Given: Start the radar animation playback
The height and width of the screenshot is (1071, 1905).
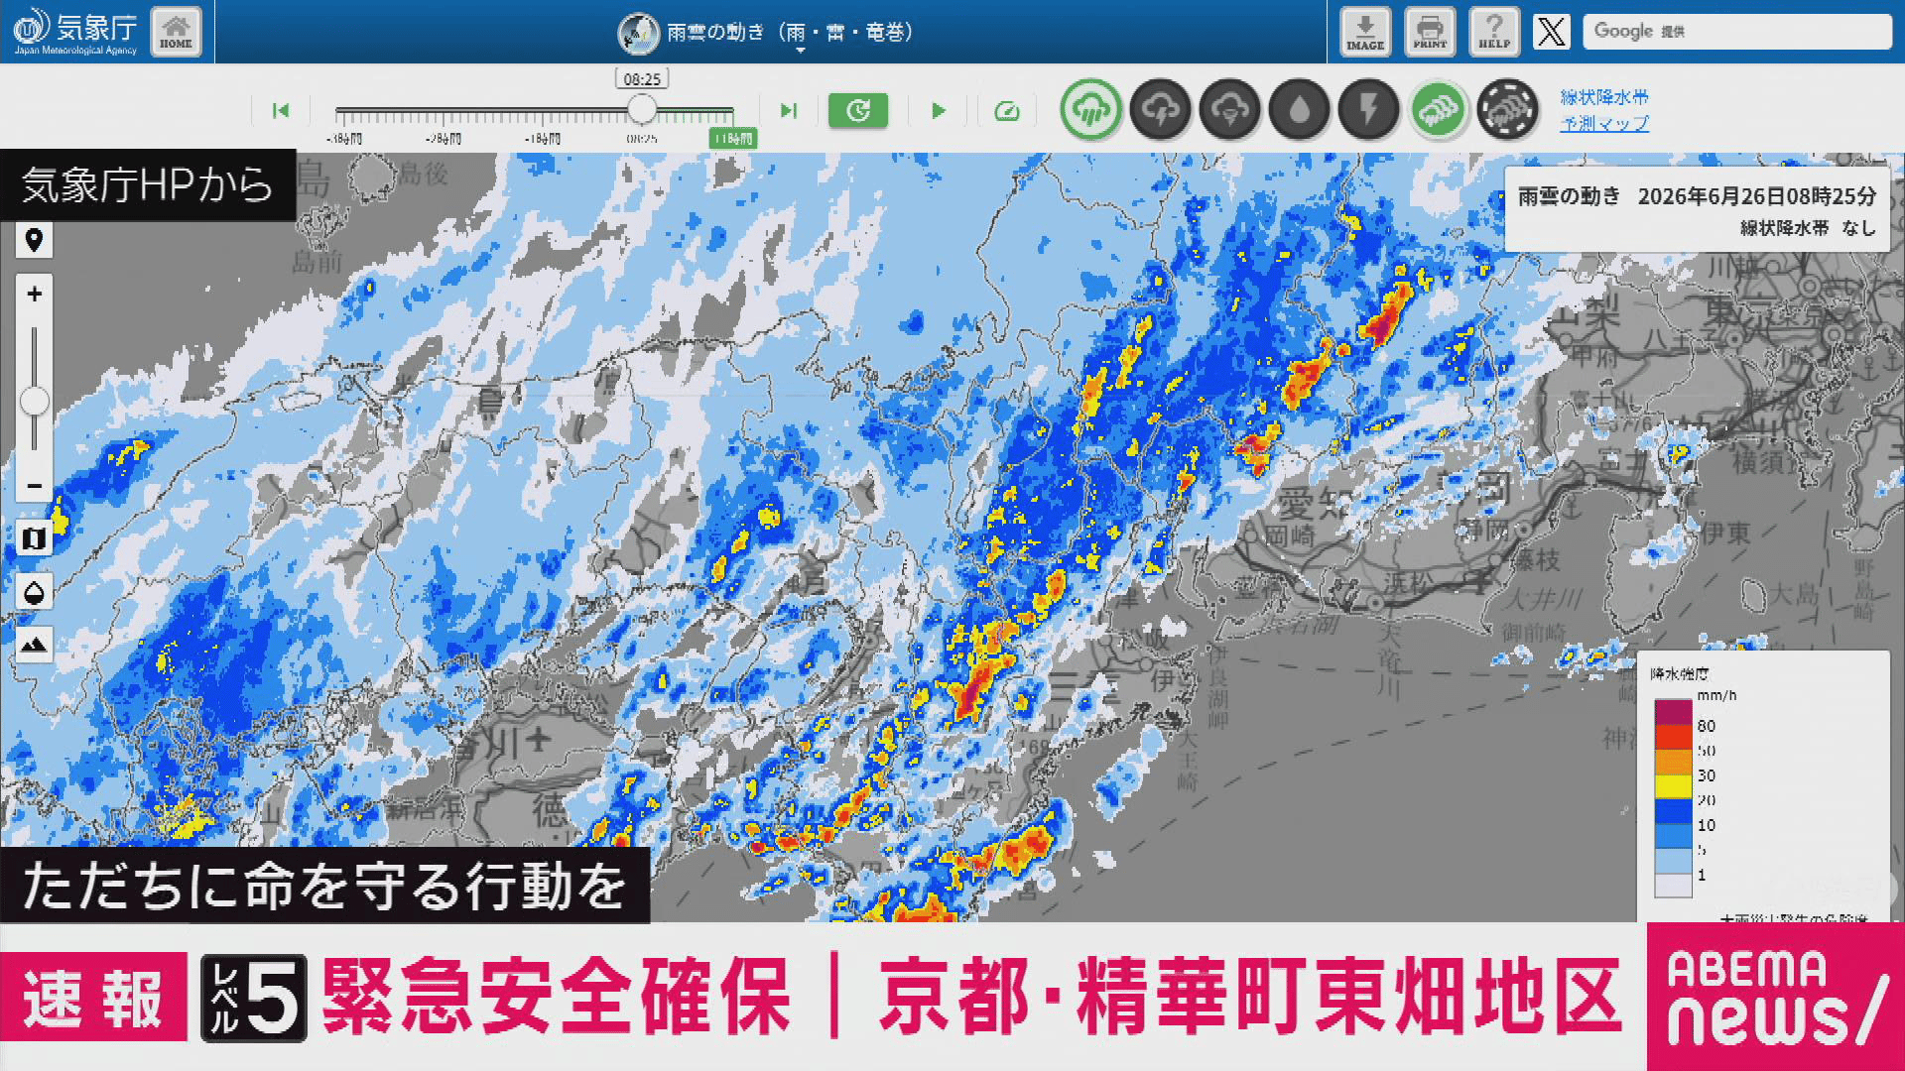Looking at the screenshot, I should [939, 110].
